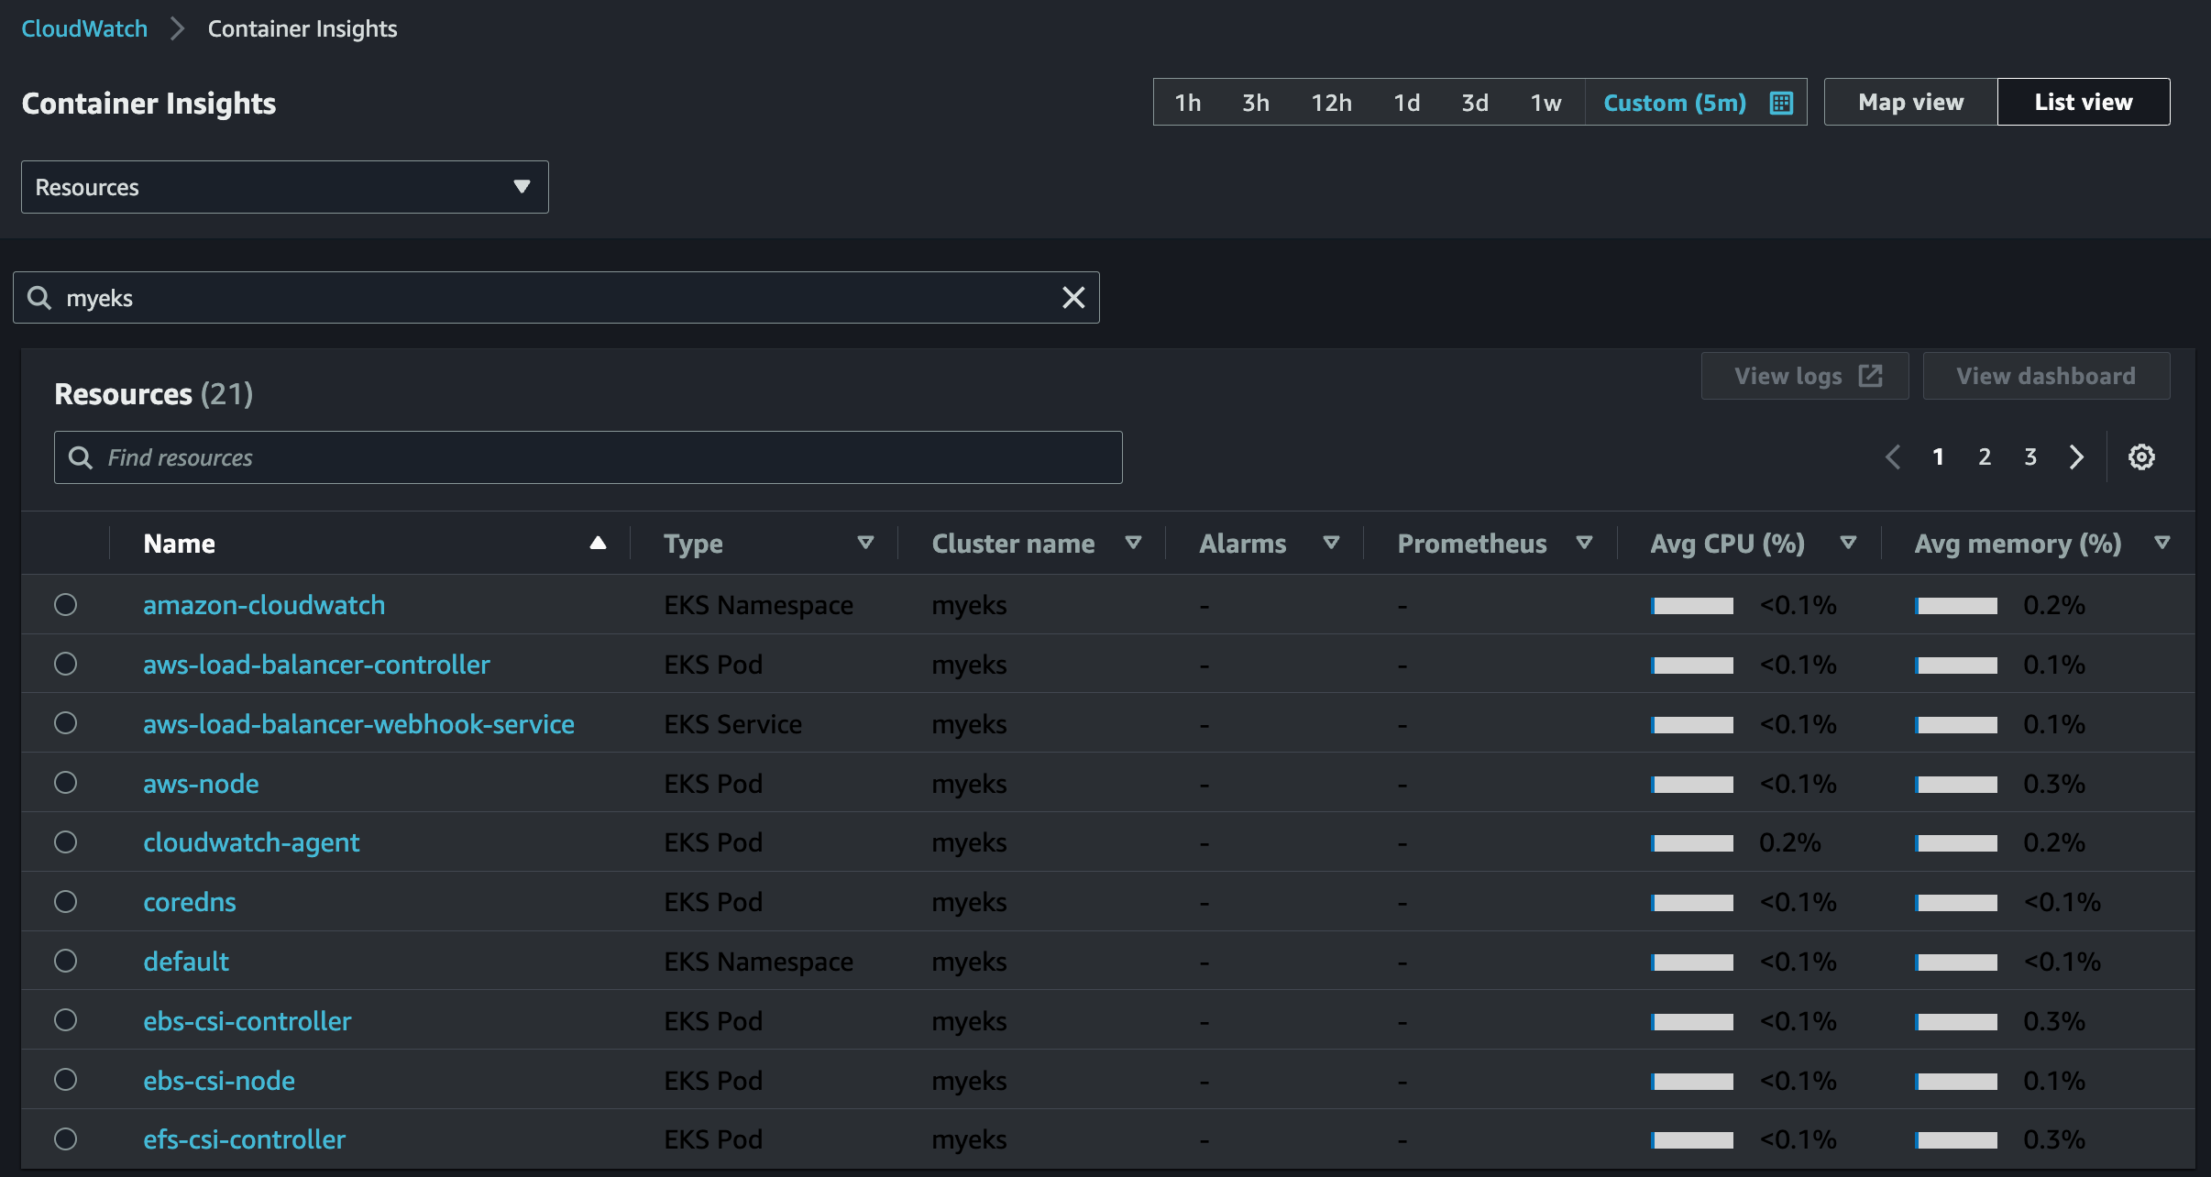
Task: Switch to Map view
Action: 1910,102
